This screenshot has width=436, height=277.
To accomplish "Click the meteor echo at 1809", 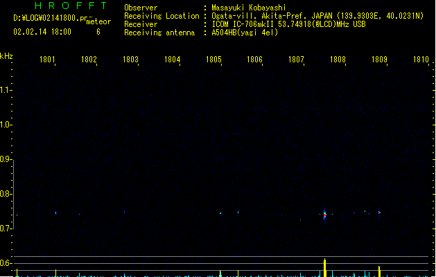I will pos(379,213).
